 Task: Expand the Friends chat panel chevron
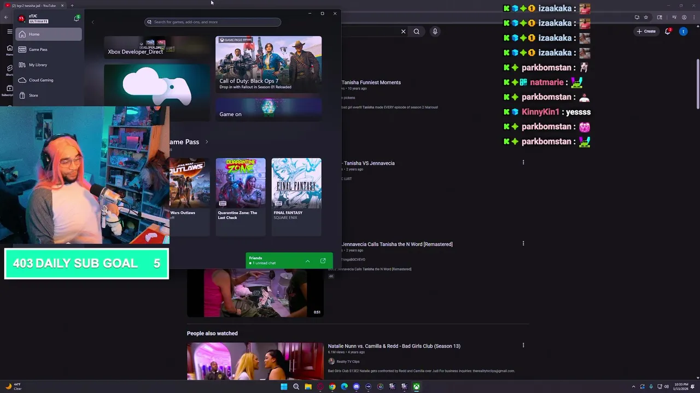(x=307, y=261)
